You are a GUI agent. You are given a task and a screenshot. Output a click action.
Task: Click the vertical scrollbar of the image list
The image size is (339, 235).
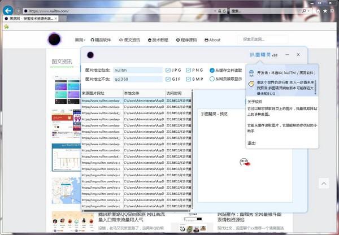coord(192,149)
